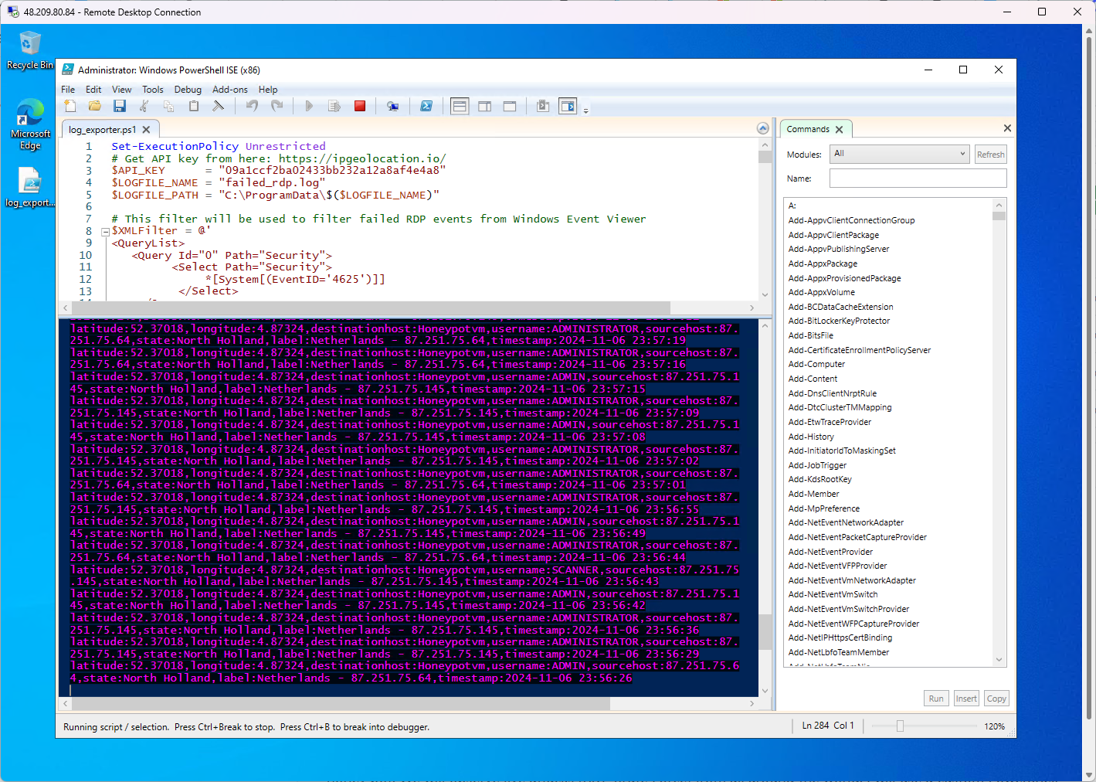Toggle the Show Script Pane Top layout

pos(460,106)
